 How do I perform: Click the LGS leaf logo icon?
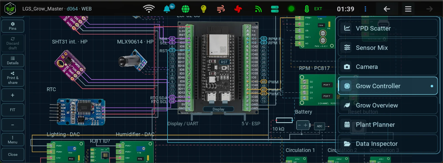click(x=11, y=9)
